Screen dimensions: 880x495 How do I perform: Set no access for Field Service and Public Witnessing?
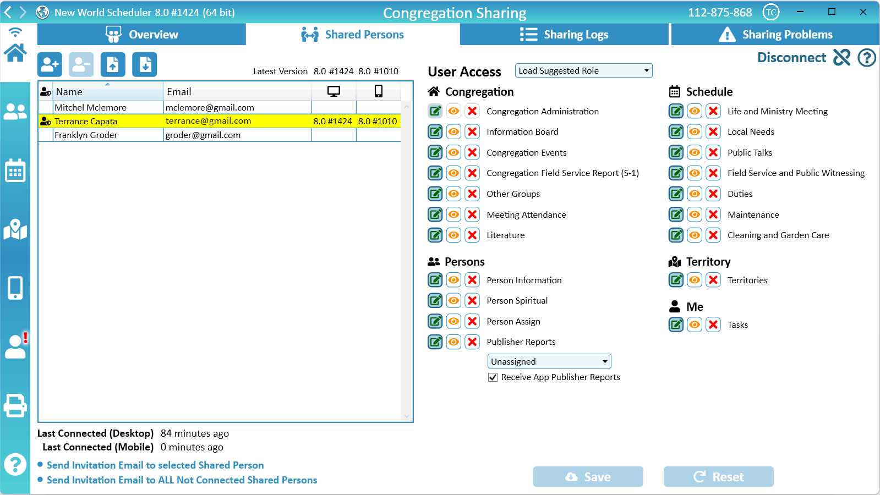713,173
